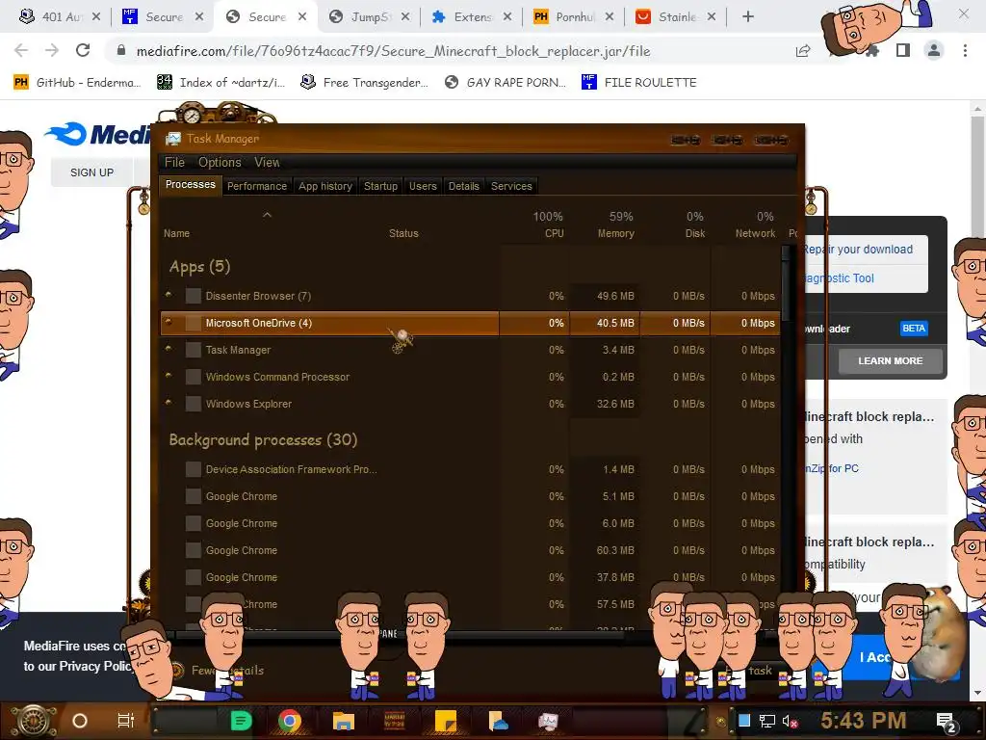
Task: Open a new Chrome tab
Action: pos(747,17)
